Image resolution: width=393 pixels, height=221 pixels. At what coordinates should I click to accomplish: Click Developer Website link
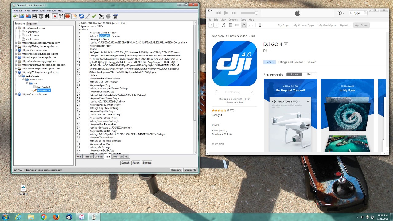tap(222, 134)
